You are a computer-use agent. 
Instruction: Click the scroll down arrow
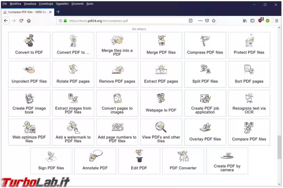click(279, 184)
